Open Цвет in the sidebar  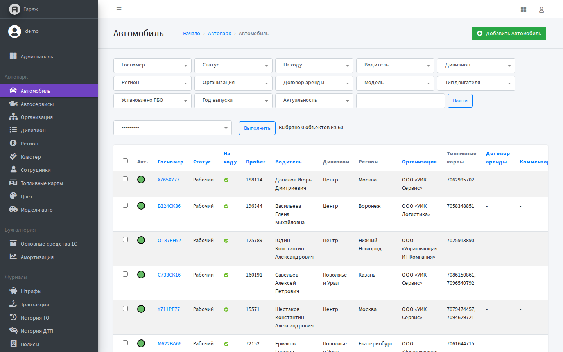point(49,196)
